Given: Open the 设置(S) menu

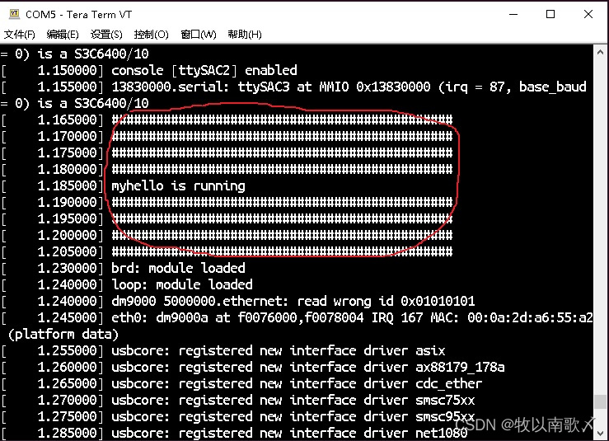Looking at the screenshot, I should tap(106, 35).
